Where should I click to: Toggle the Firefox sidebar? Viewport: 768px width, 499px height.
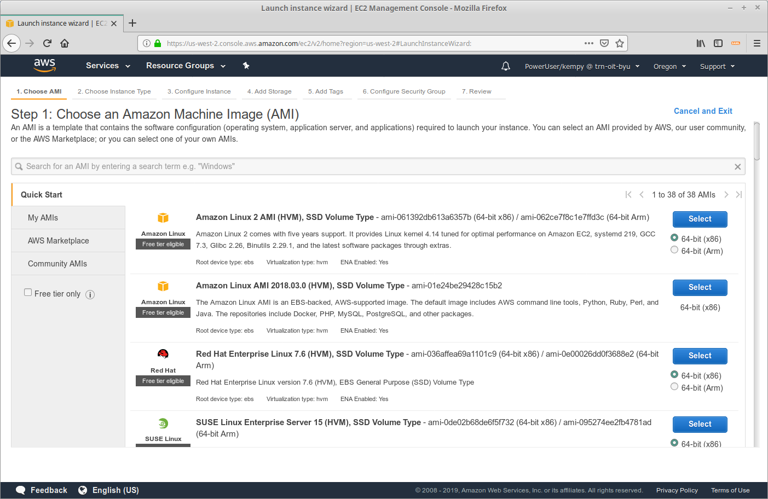pos(718,43)
